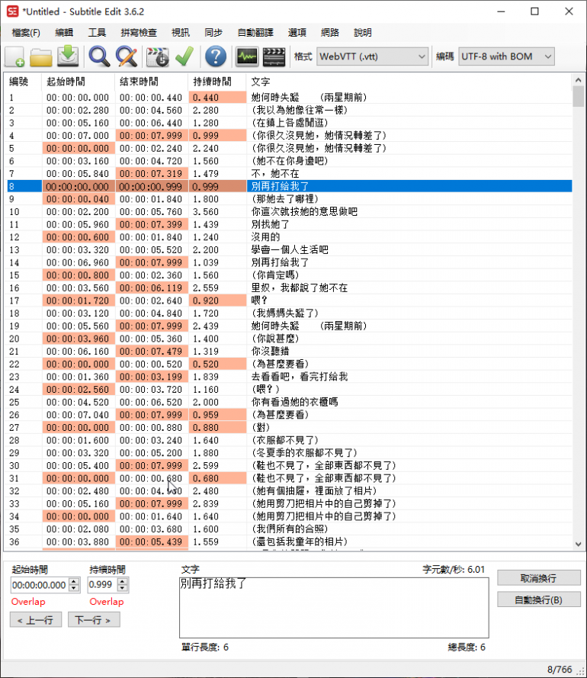
Task: Open Find with the magnifier icon
Action: pos(99,56)
